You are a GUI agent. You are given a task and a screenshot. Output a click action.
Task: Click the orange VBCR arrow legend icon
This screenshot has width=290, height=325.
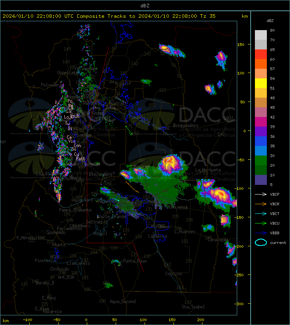pos(261,204)
